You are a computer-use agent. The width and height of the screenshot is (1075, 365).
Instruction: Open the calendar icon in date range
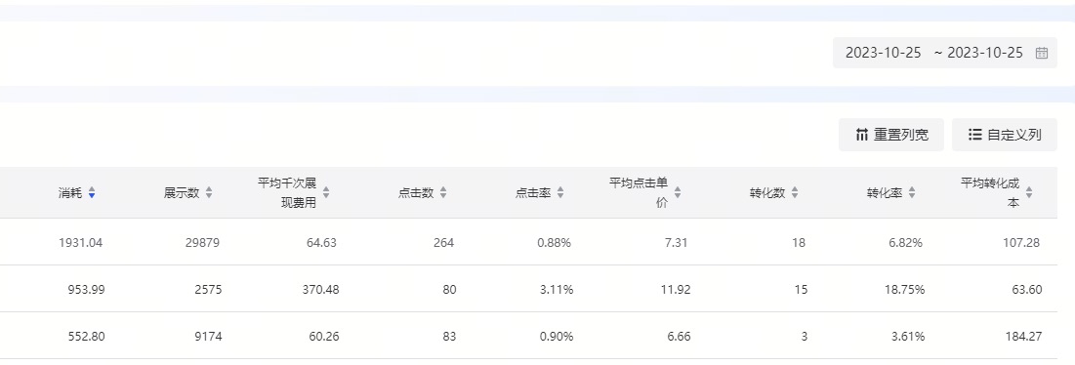(x=1042, y=54)
